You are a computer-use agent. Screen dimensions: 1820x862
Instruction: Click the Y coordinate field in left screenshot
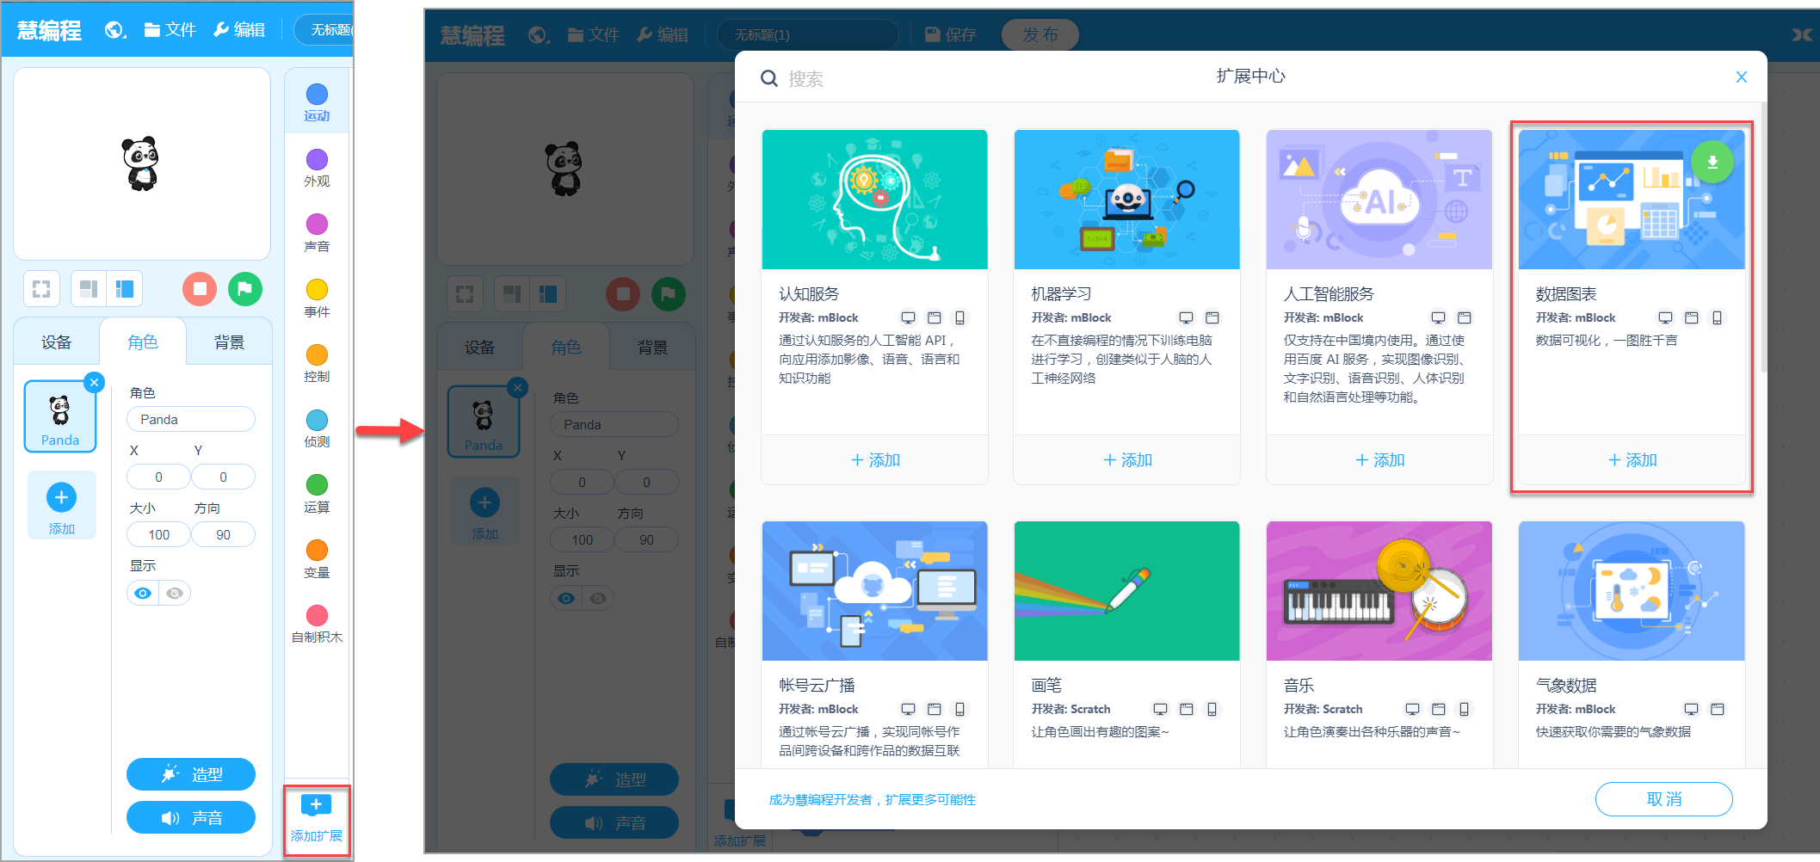pos(224,477)
